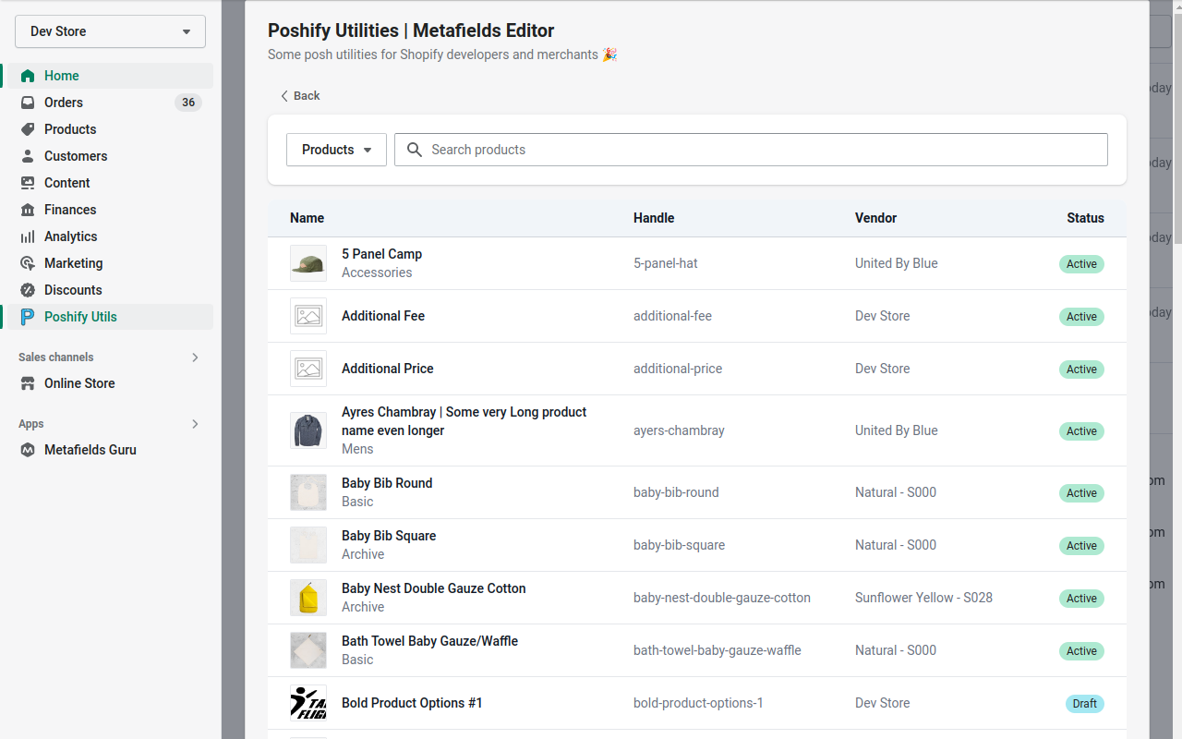Click the Ayres Chambray long product name

click(464, 421)
